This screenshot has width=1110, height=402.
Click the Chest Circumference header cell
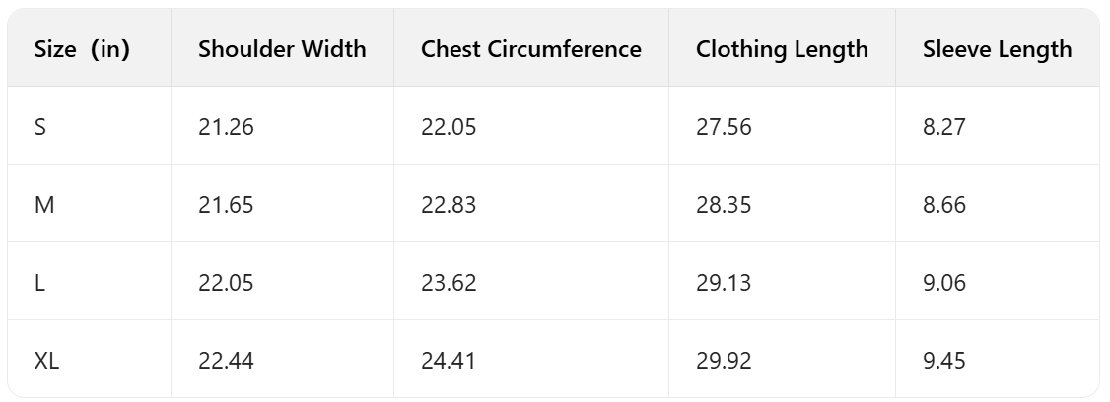click(x=531, y=49)
